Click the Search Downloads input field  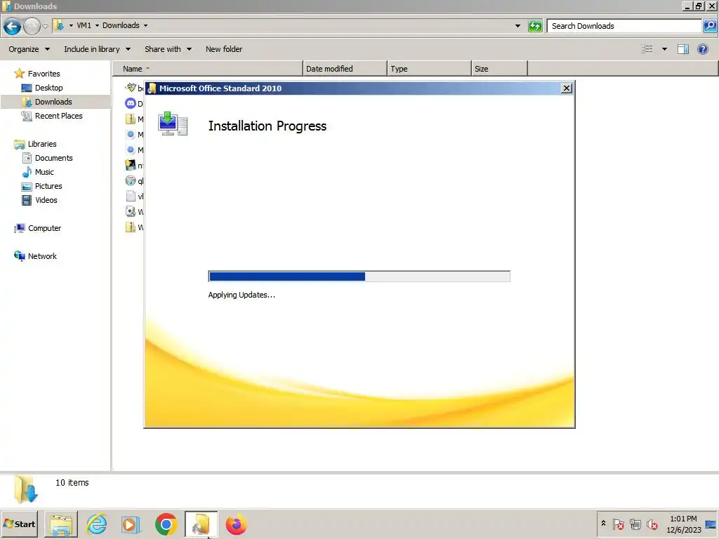click(x=624, y=26)
